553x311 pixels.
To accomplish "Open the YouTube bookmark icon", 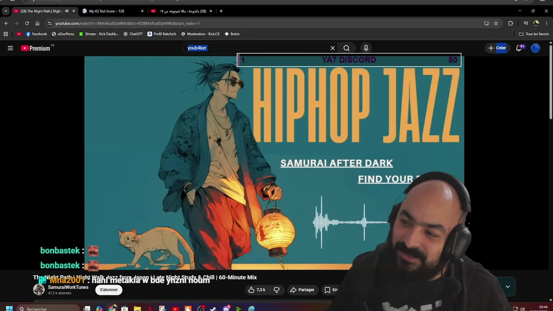I will pyautogui.click(x=19, y=34).
